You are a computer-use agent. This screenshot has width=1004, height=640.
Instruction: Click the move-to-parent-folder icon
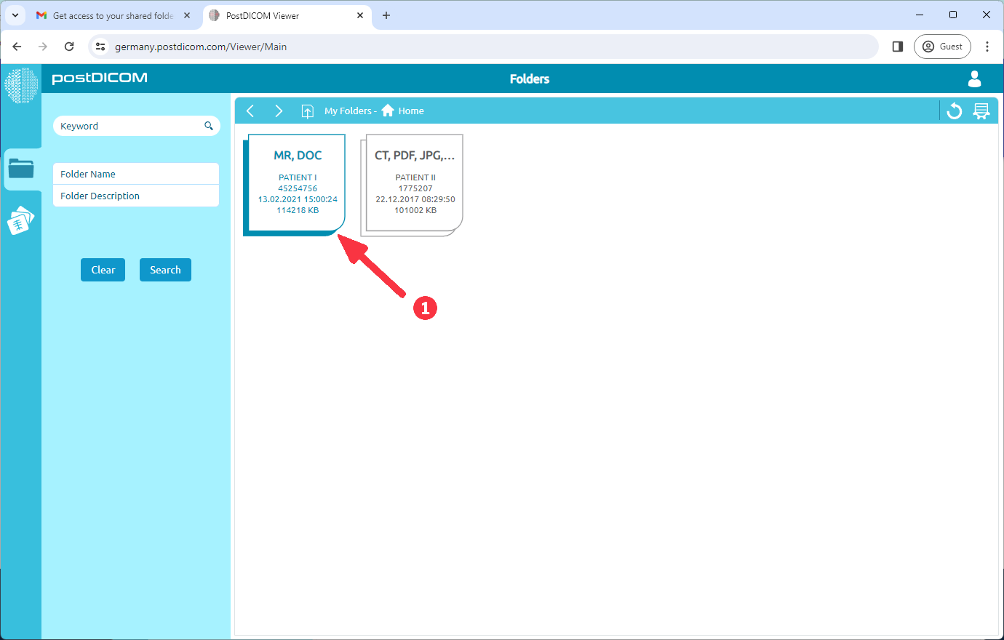(307, 111)
